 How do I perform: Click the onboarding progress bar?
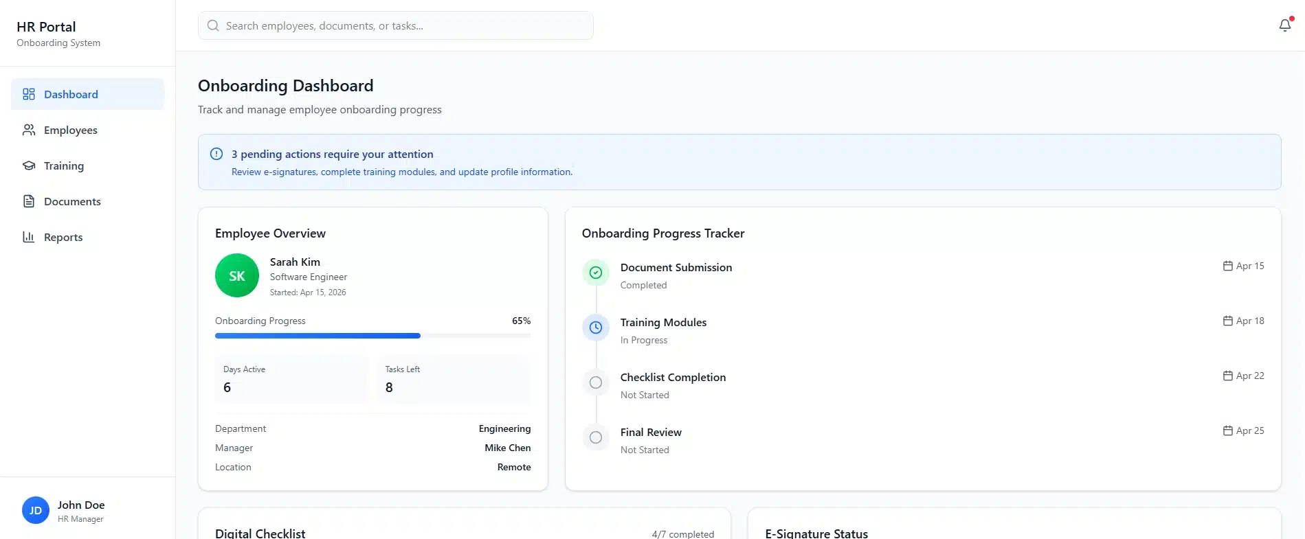[x=372, y=336]
